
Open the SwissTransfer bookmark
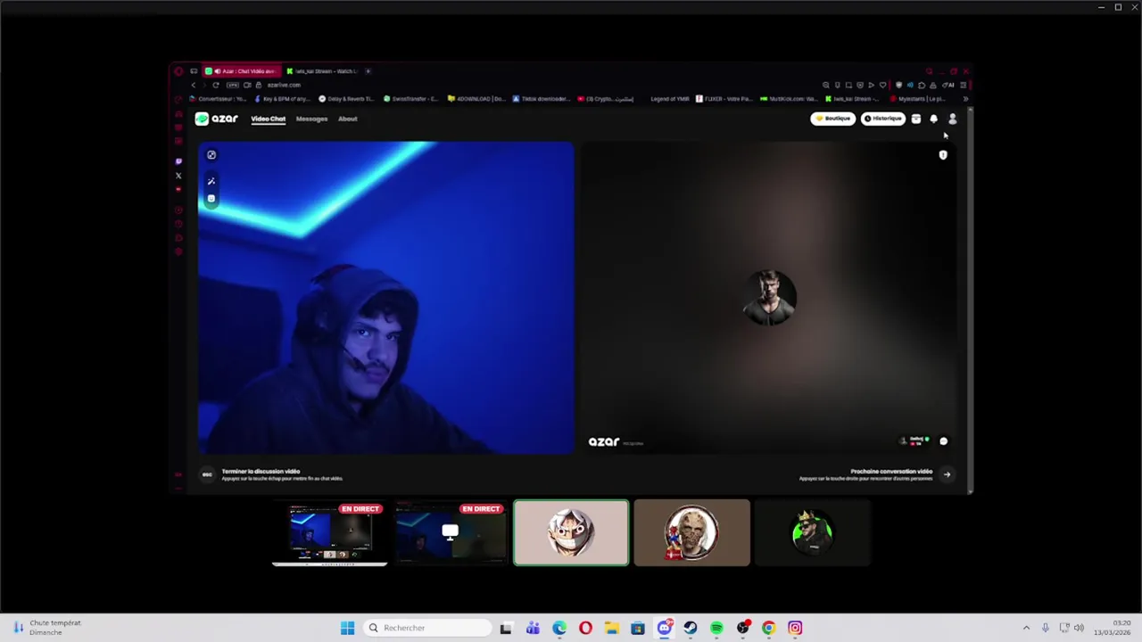click(x=411, y=99)
